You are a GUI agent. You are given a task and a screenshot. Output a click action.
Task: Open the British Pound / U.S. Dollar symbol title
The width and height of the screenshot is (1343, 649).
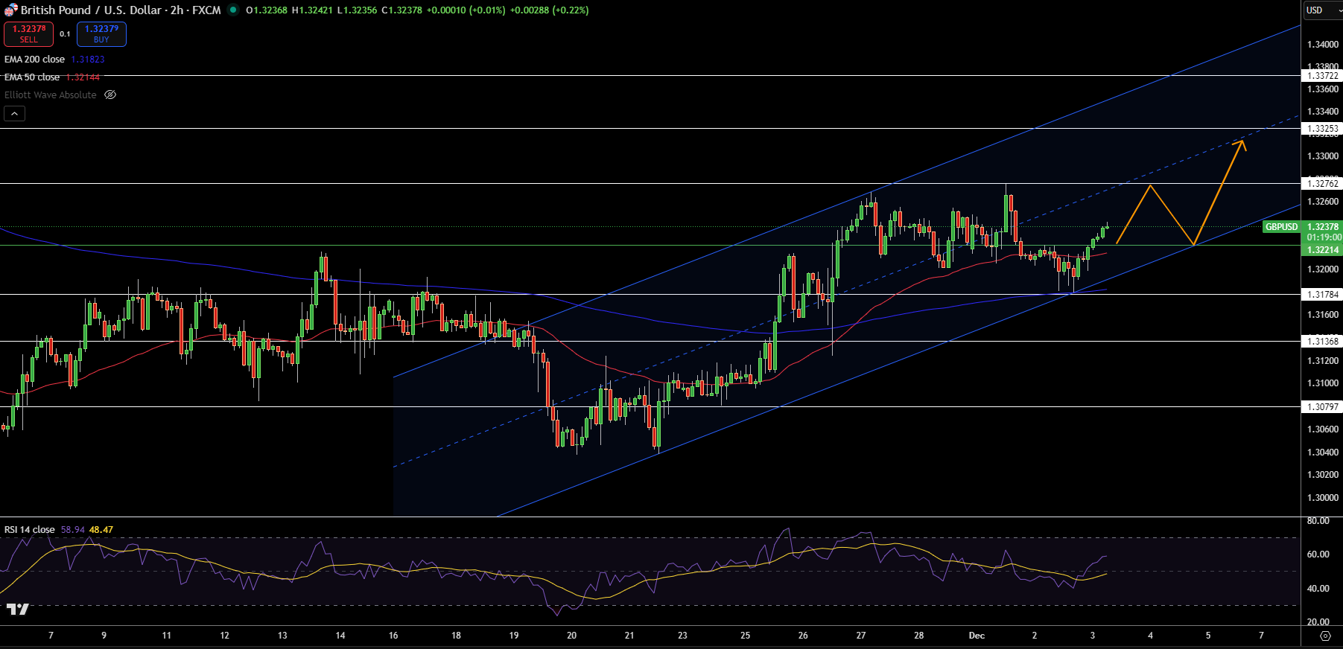coord(121,10)
